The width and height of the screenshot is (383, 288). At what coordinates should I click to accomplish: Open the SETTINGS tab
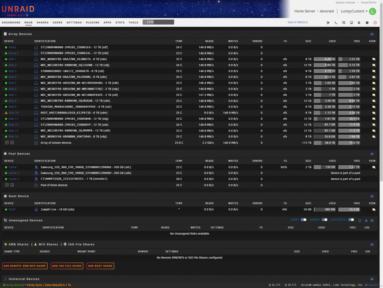coord(74,23)
